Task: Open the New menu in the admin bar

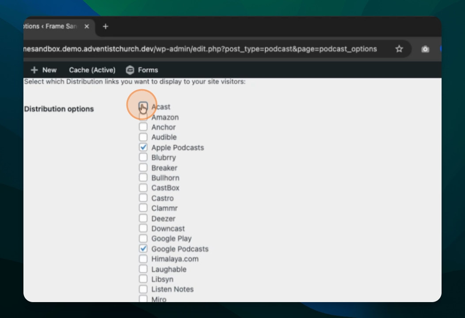Action: [x=44, y=70]
